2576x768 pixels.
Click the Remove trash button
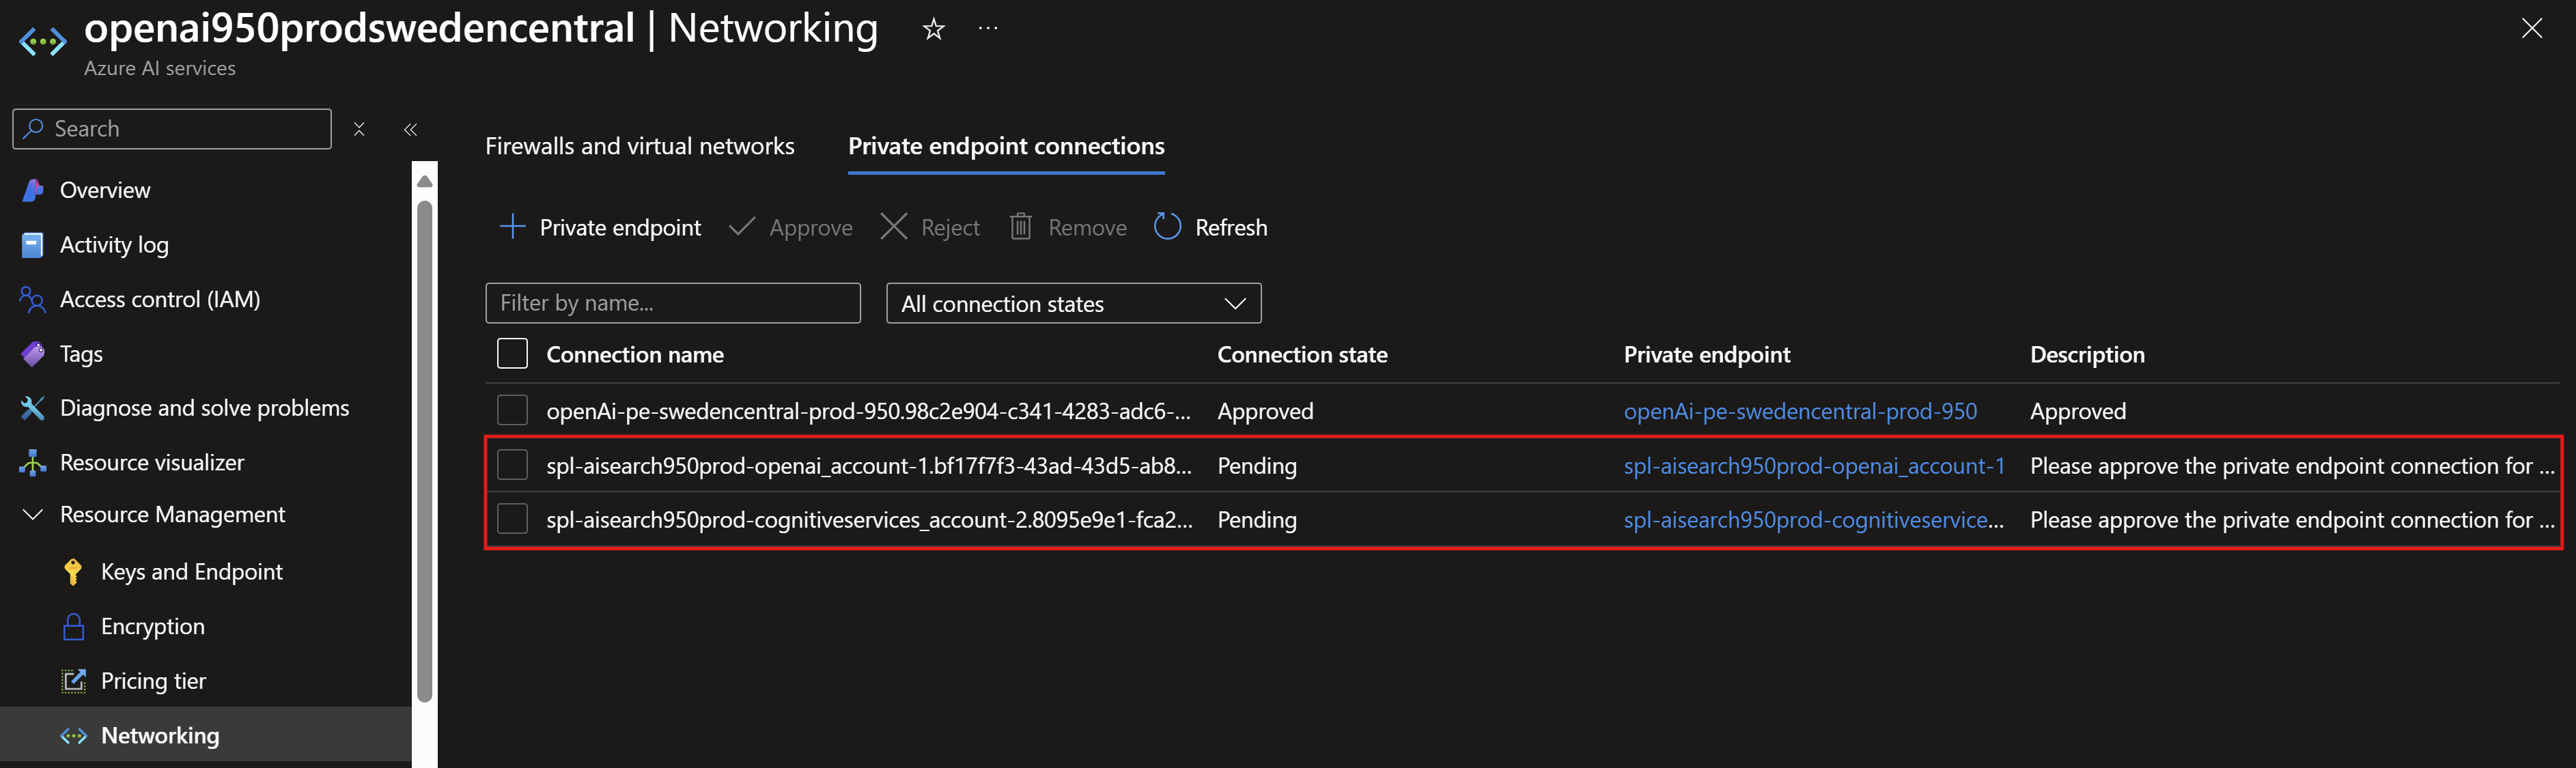pyautogui.click(x=1067, y=227)
